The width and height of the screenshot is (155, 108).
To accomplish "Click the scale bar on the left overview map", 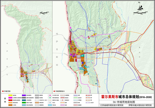I will point(44,13).
